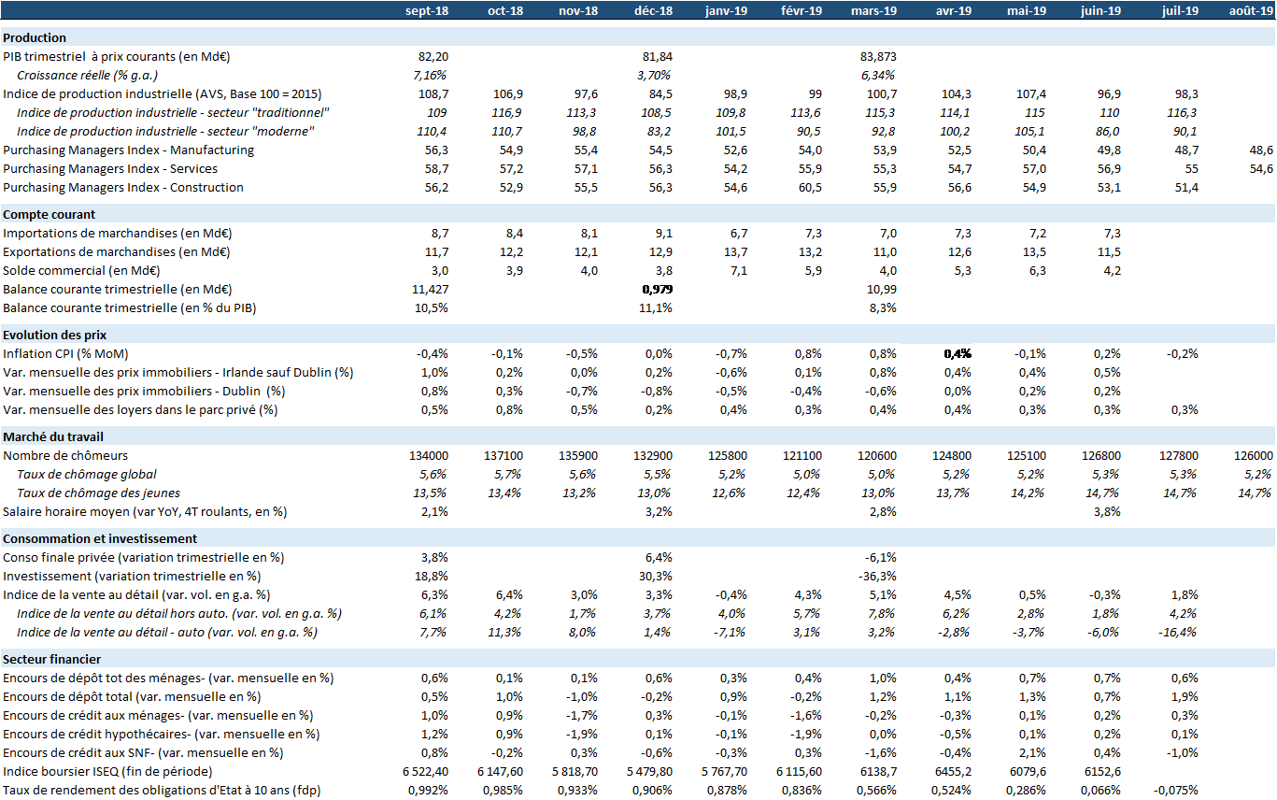Click the salaire horaire value 3,8%
The image size is (1277, 800).
pyautogui.click(x=1108, y=512)
